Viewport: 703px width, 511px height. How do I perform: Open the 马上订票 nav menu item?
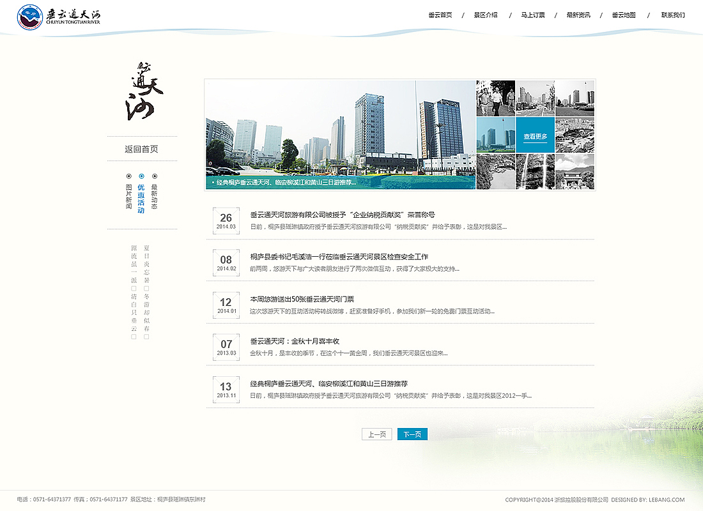coord(532,15)
